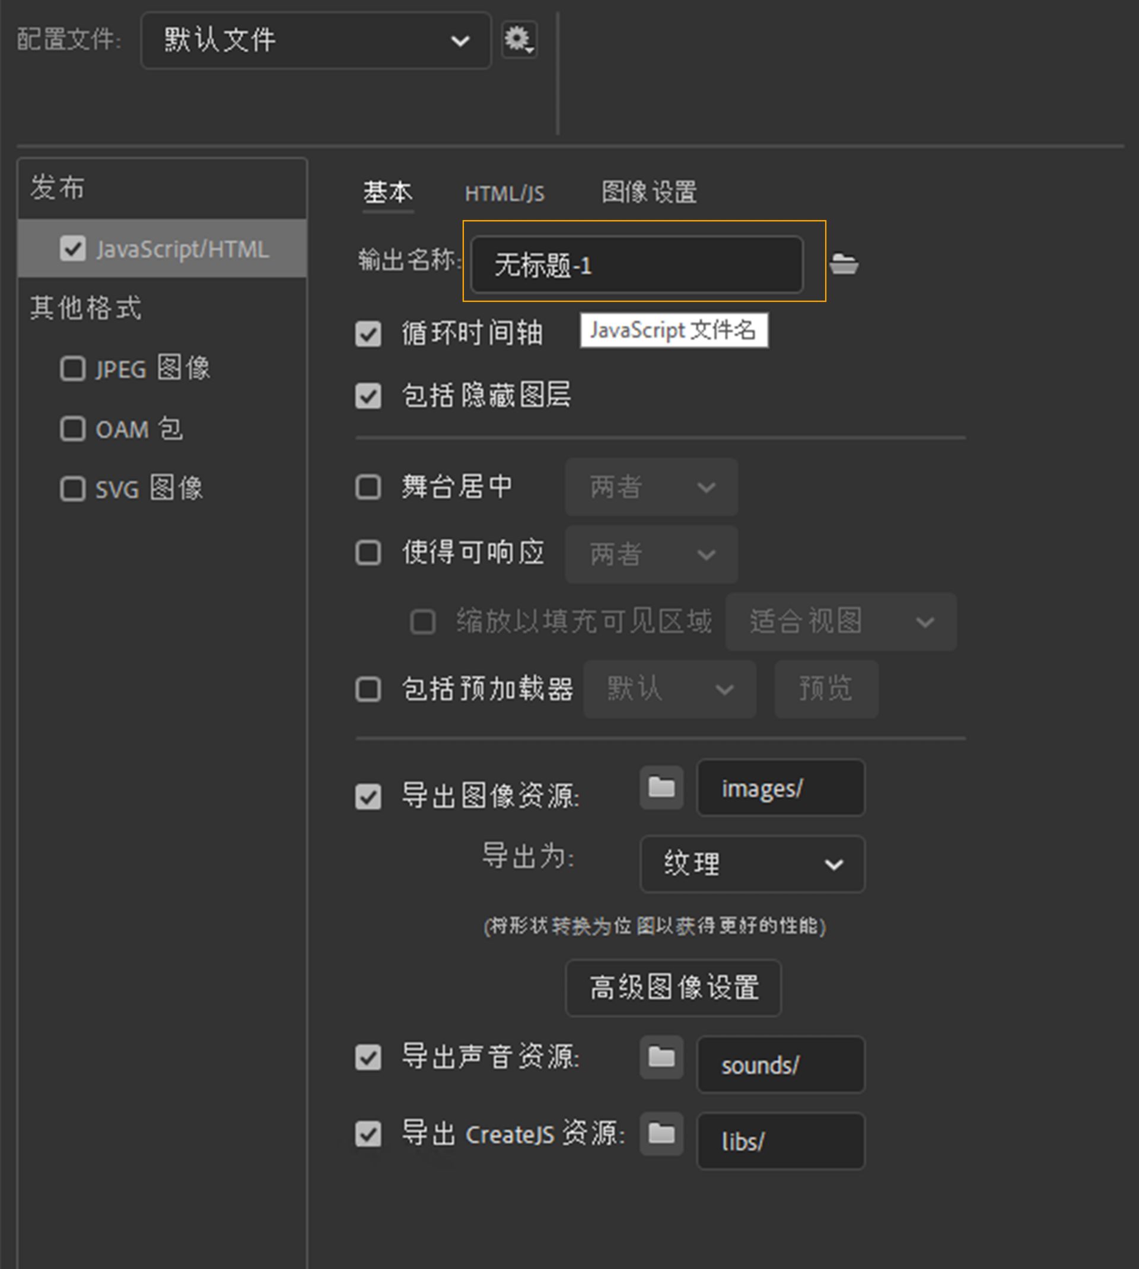Enable 舞台居中 option
The image size is (1139, 1269).
point(368,487)
